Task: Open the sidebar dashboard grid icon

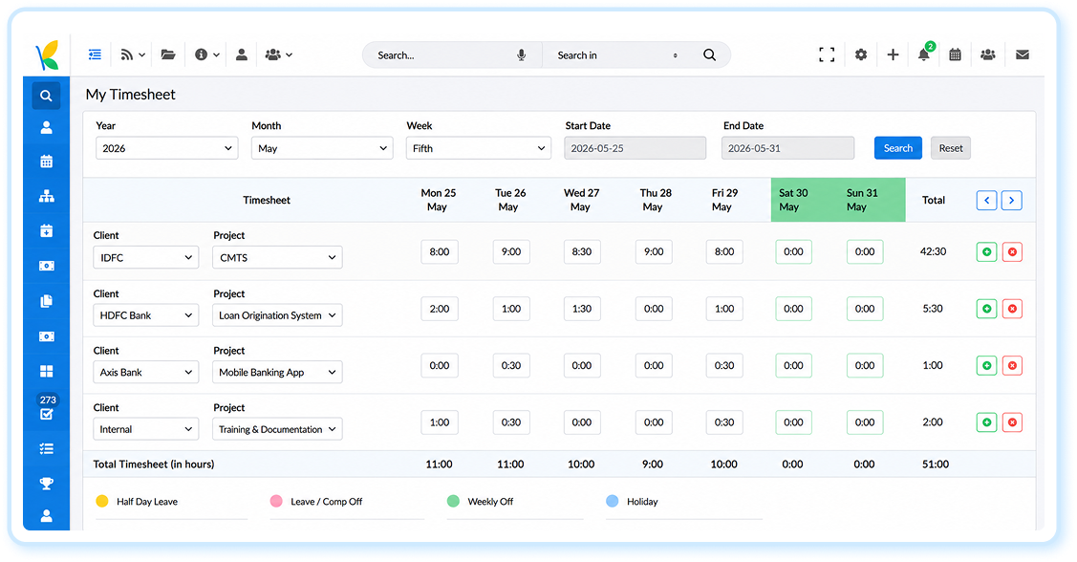Action: (x=46, y=371)
